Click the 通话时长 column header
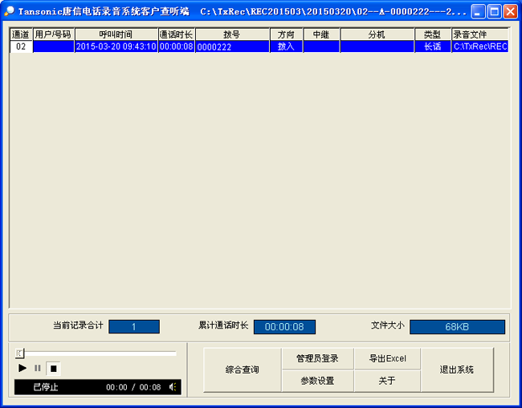The image size is (522, 408). pos(176,34)
